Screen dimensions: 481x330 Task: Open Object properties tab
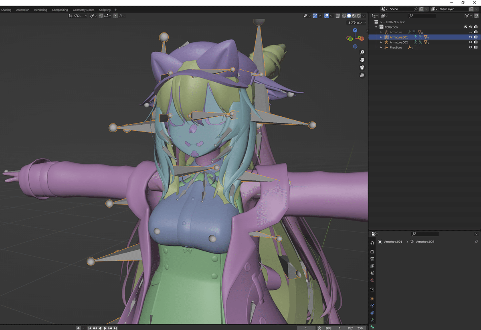372,298
